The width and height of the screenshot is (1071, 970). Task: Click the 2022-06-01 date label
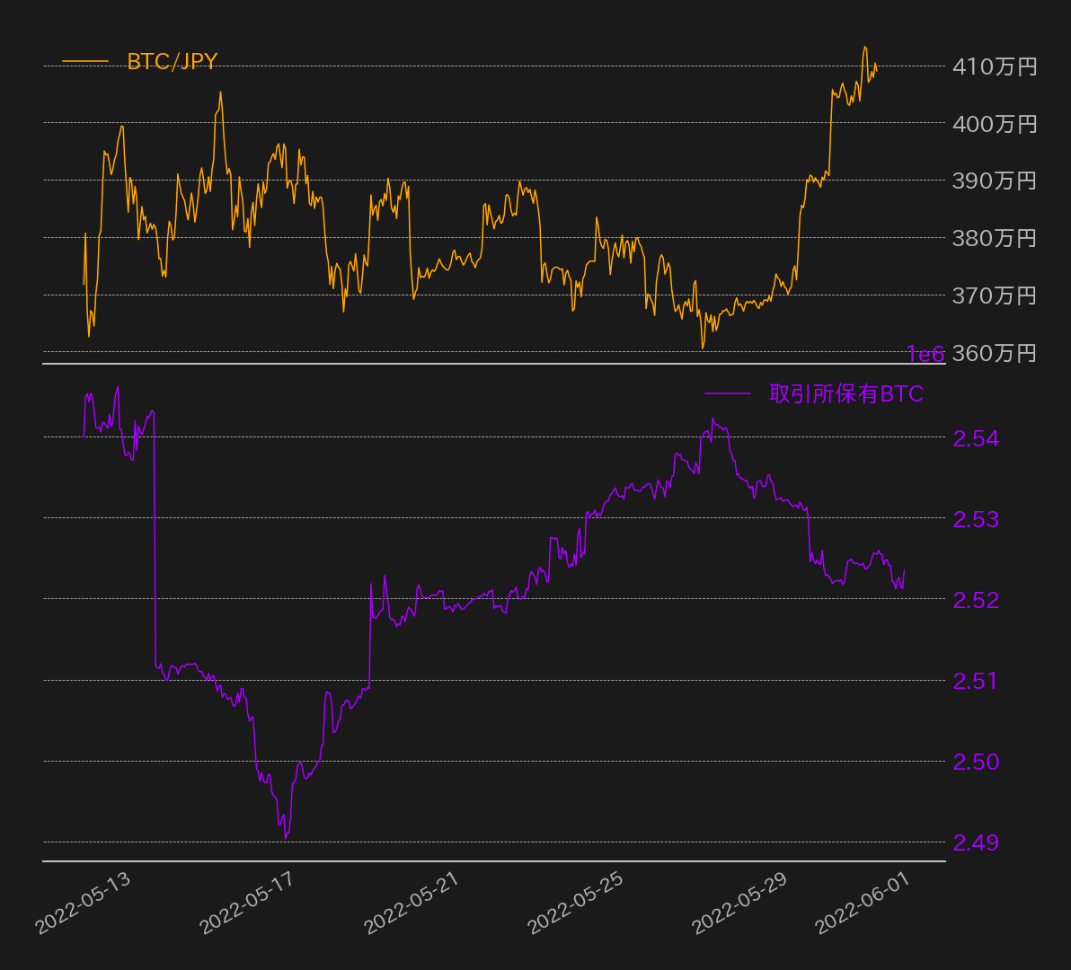click(x=864, y=903)
